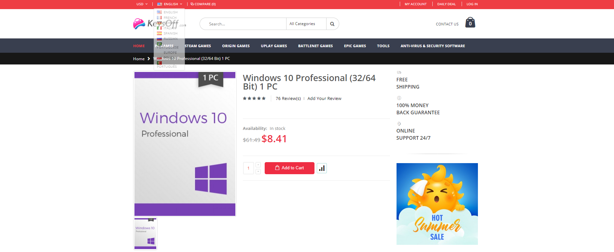Viewport: 614px width, 252px height.
Task: Open Anti-Virus & Security Software category
Action: 433,46
